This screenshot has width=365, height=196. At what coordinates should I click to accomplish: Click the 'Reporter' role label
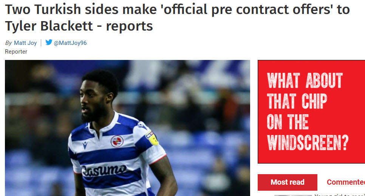[x=16, y=52]
